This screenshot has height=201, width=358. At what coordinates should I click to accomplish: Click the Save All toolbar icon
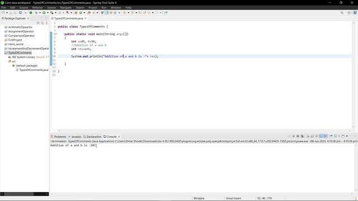pos(15,13)
